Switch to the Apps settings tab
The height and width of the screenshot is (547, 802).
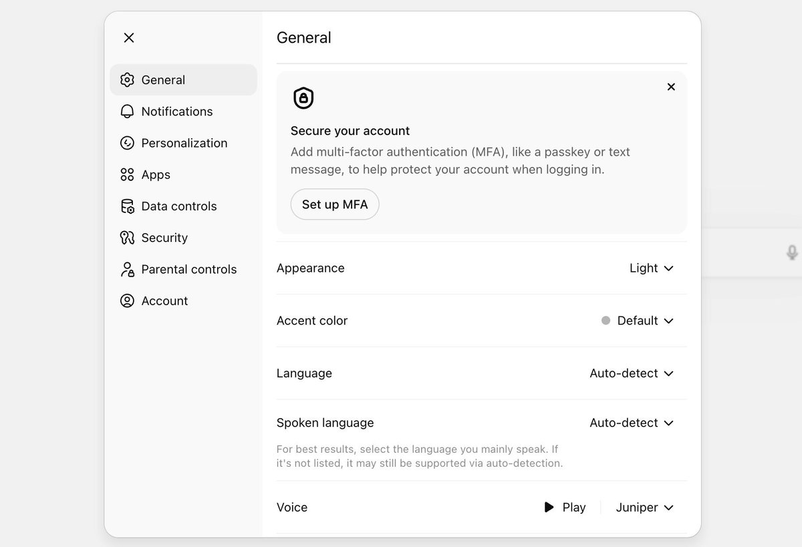click(183, 174)
